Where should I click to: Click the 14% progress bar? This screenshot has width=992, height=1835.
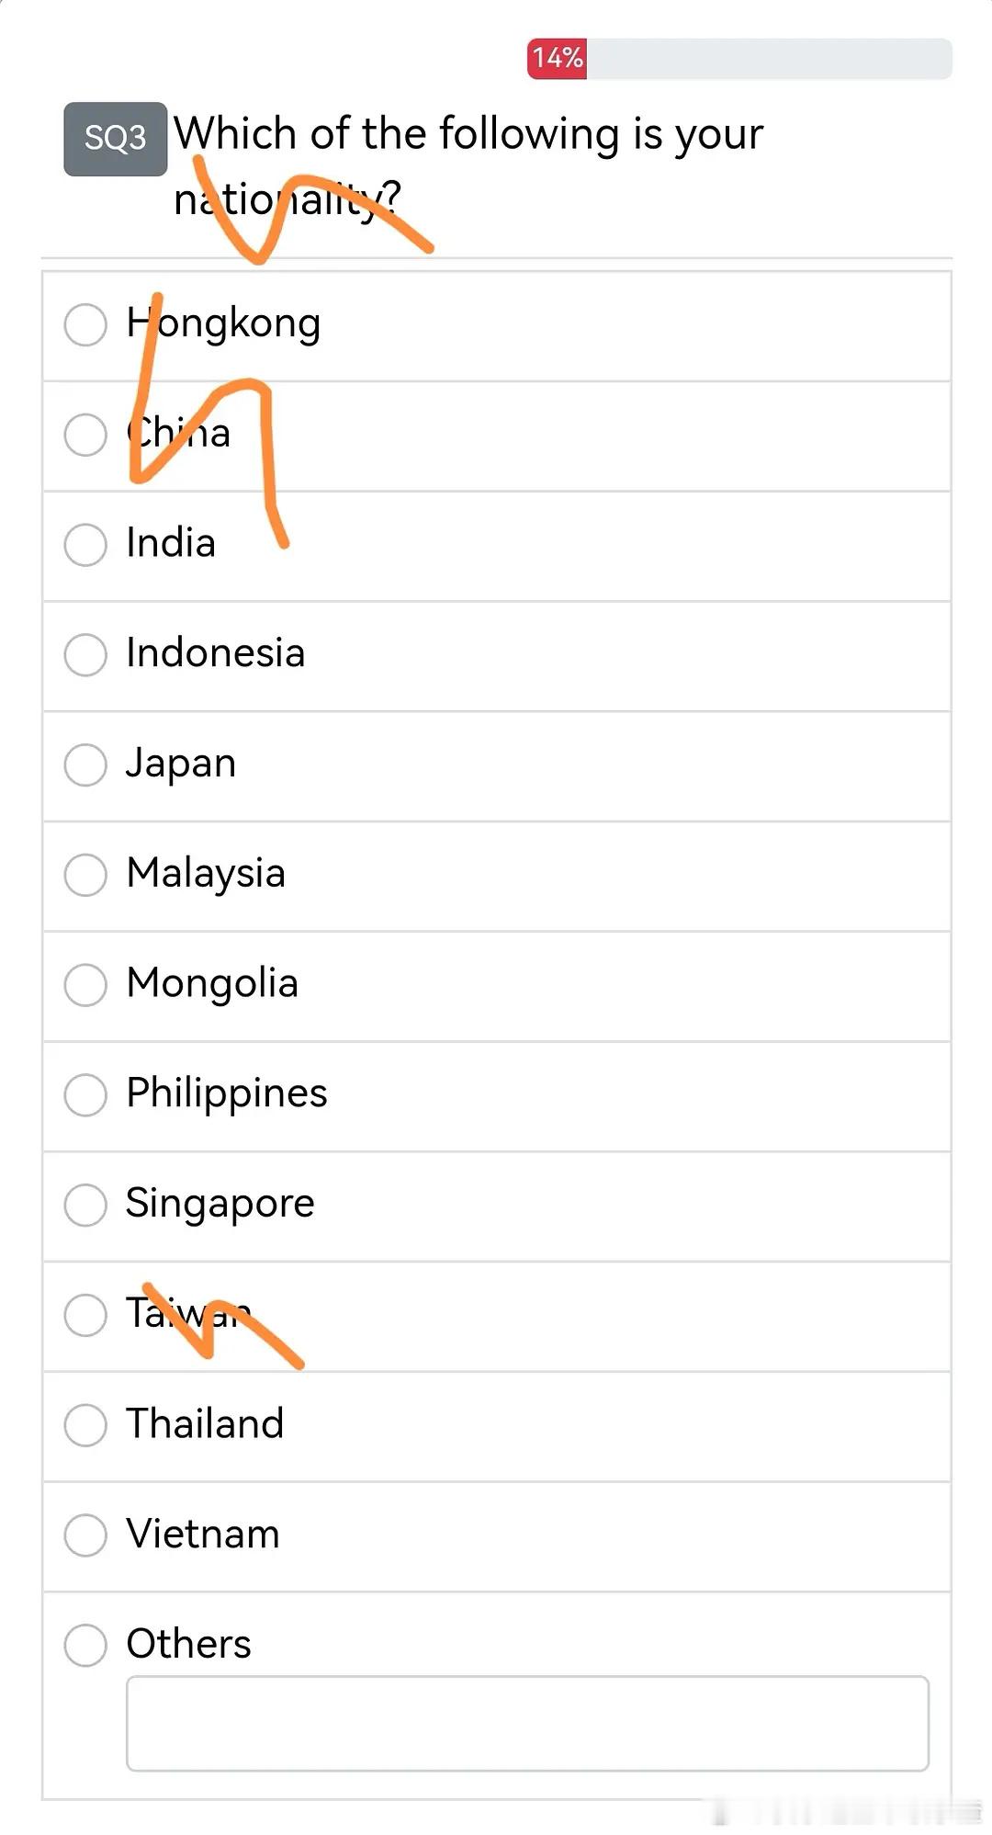pyautogui.click(x=739, y=59)
